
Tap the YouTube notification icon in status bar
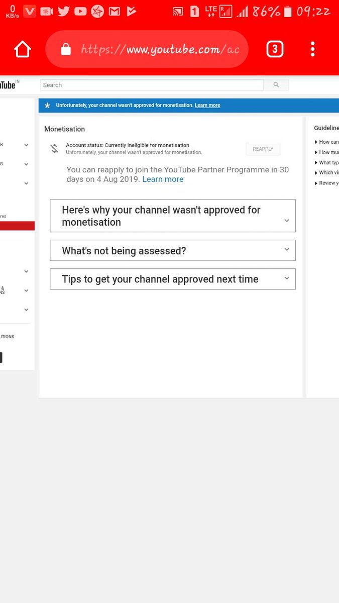point(80,11)
